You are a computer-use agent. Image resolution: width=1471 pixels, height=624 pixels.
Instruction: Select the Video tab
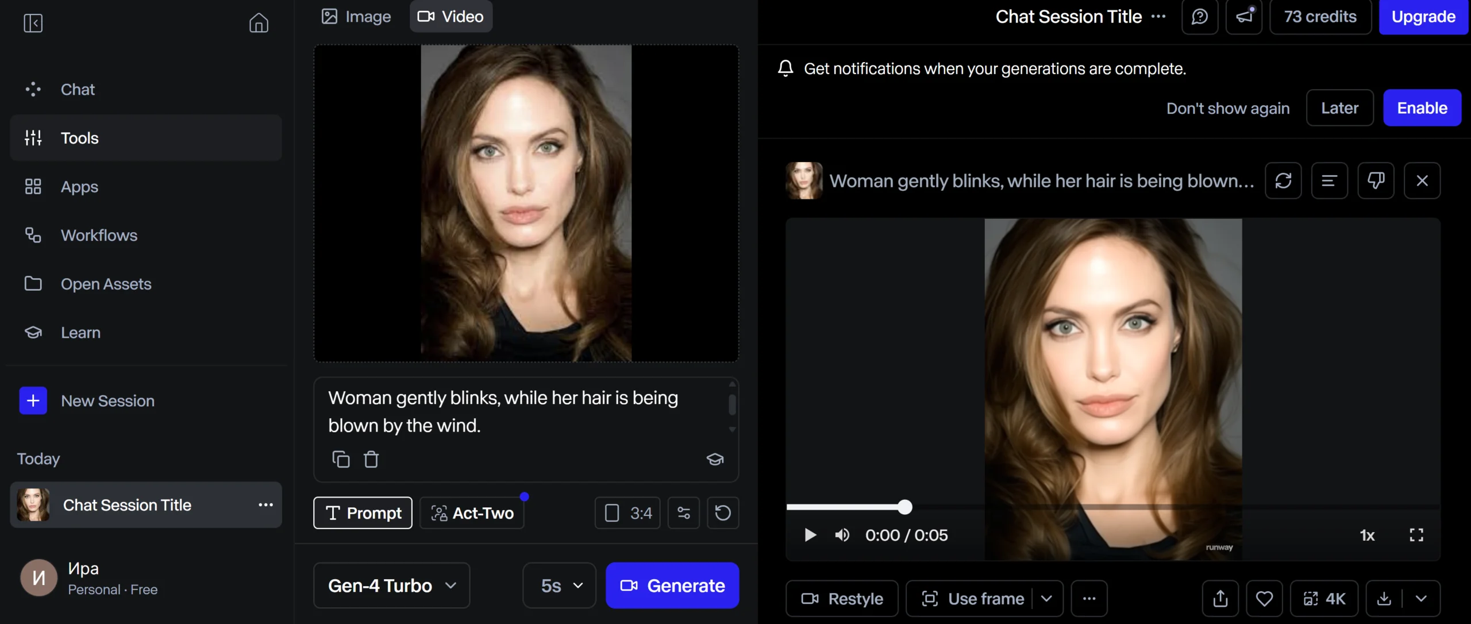coord(450,16)
